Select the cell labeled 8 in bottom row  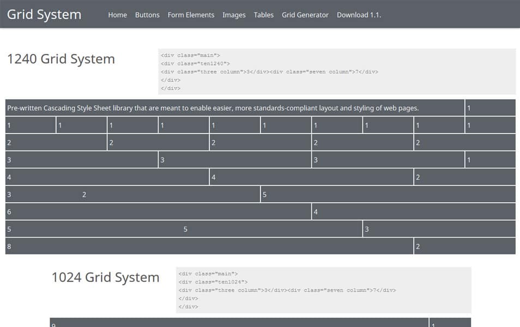[x=209, y=246]
